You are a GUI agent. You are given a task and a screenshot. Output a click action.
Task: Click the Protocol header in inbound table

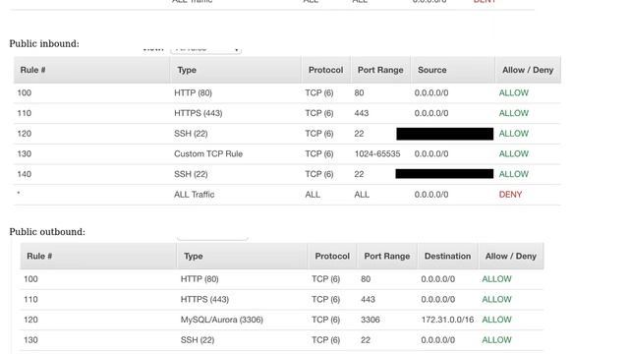325,70
